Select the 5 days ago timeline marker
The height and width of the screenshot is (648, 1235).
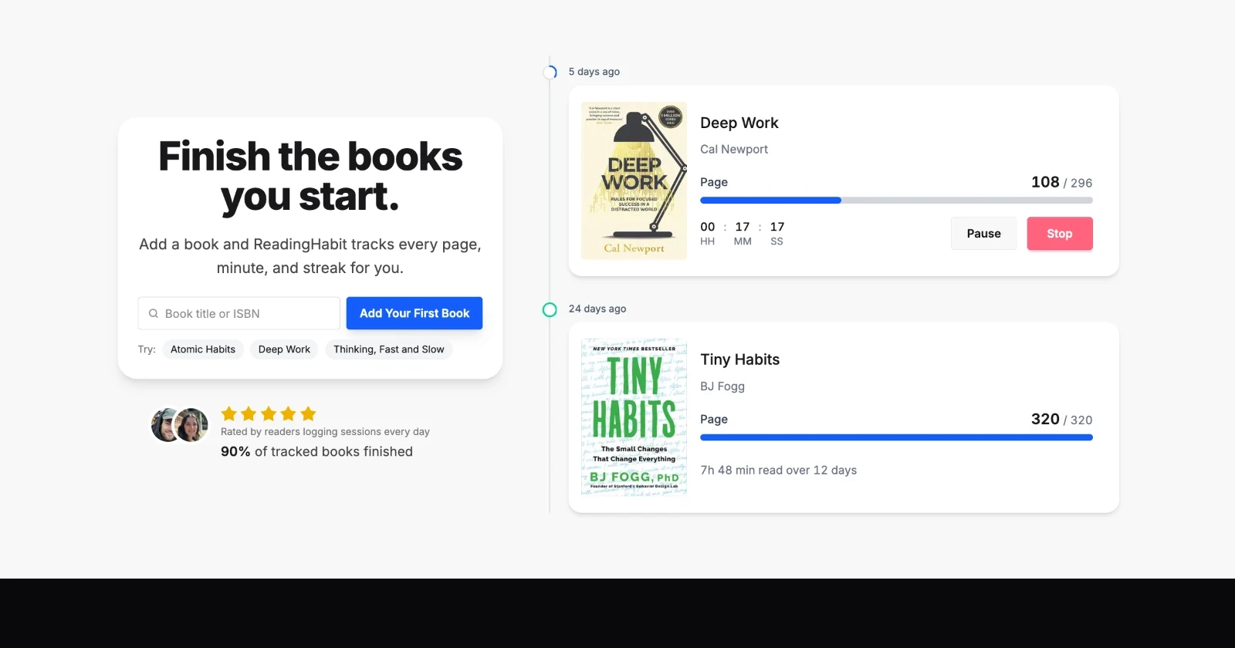tap(550, 73)
